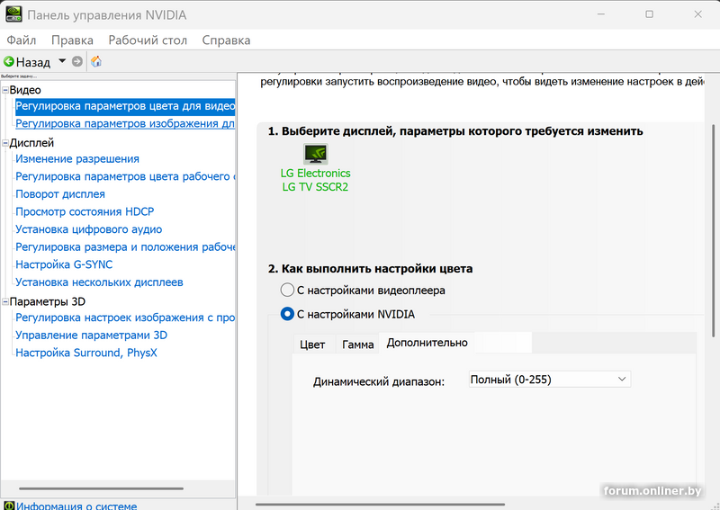720x510 pixels.
Task: Select the LG TV SSCR2 display icon
Action: [316, 154]
